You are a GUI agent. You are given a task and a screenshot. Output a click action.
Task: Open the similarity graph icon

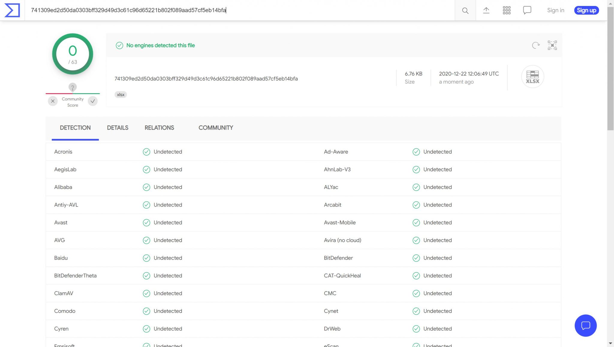click(x=552, y=45)
